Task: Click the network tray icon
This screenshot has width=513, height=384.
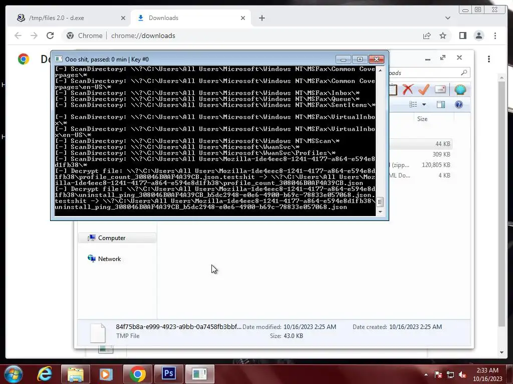Action: point(450,374)
